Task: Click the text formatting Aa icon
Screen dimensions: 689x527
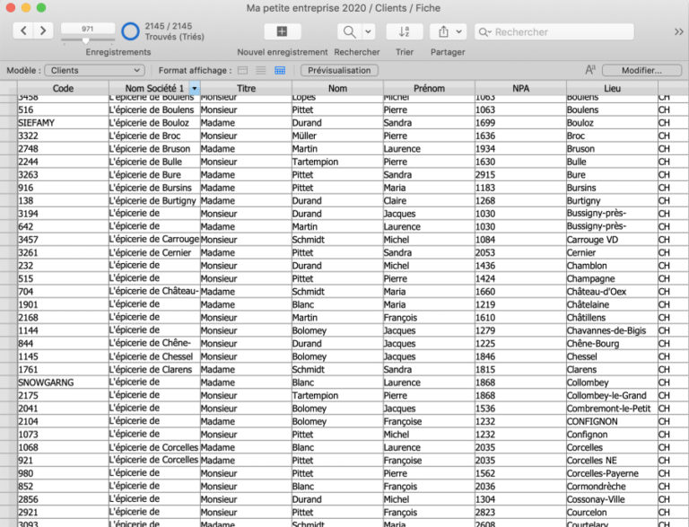Action: (x=590, y=70)
